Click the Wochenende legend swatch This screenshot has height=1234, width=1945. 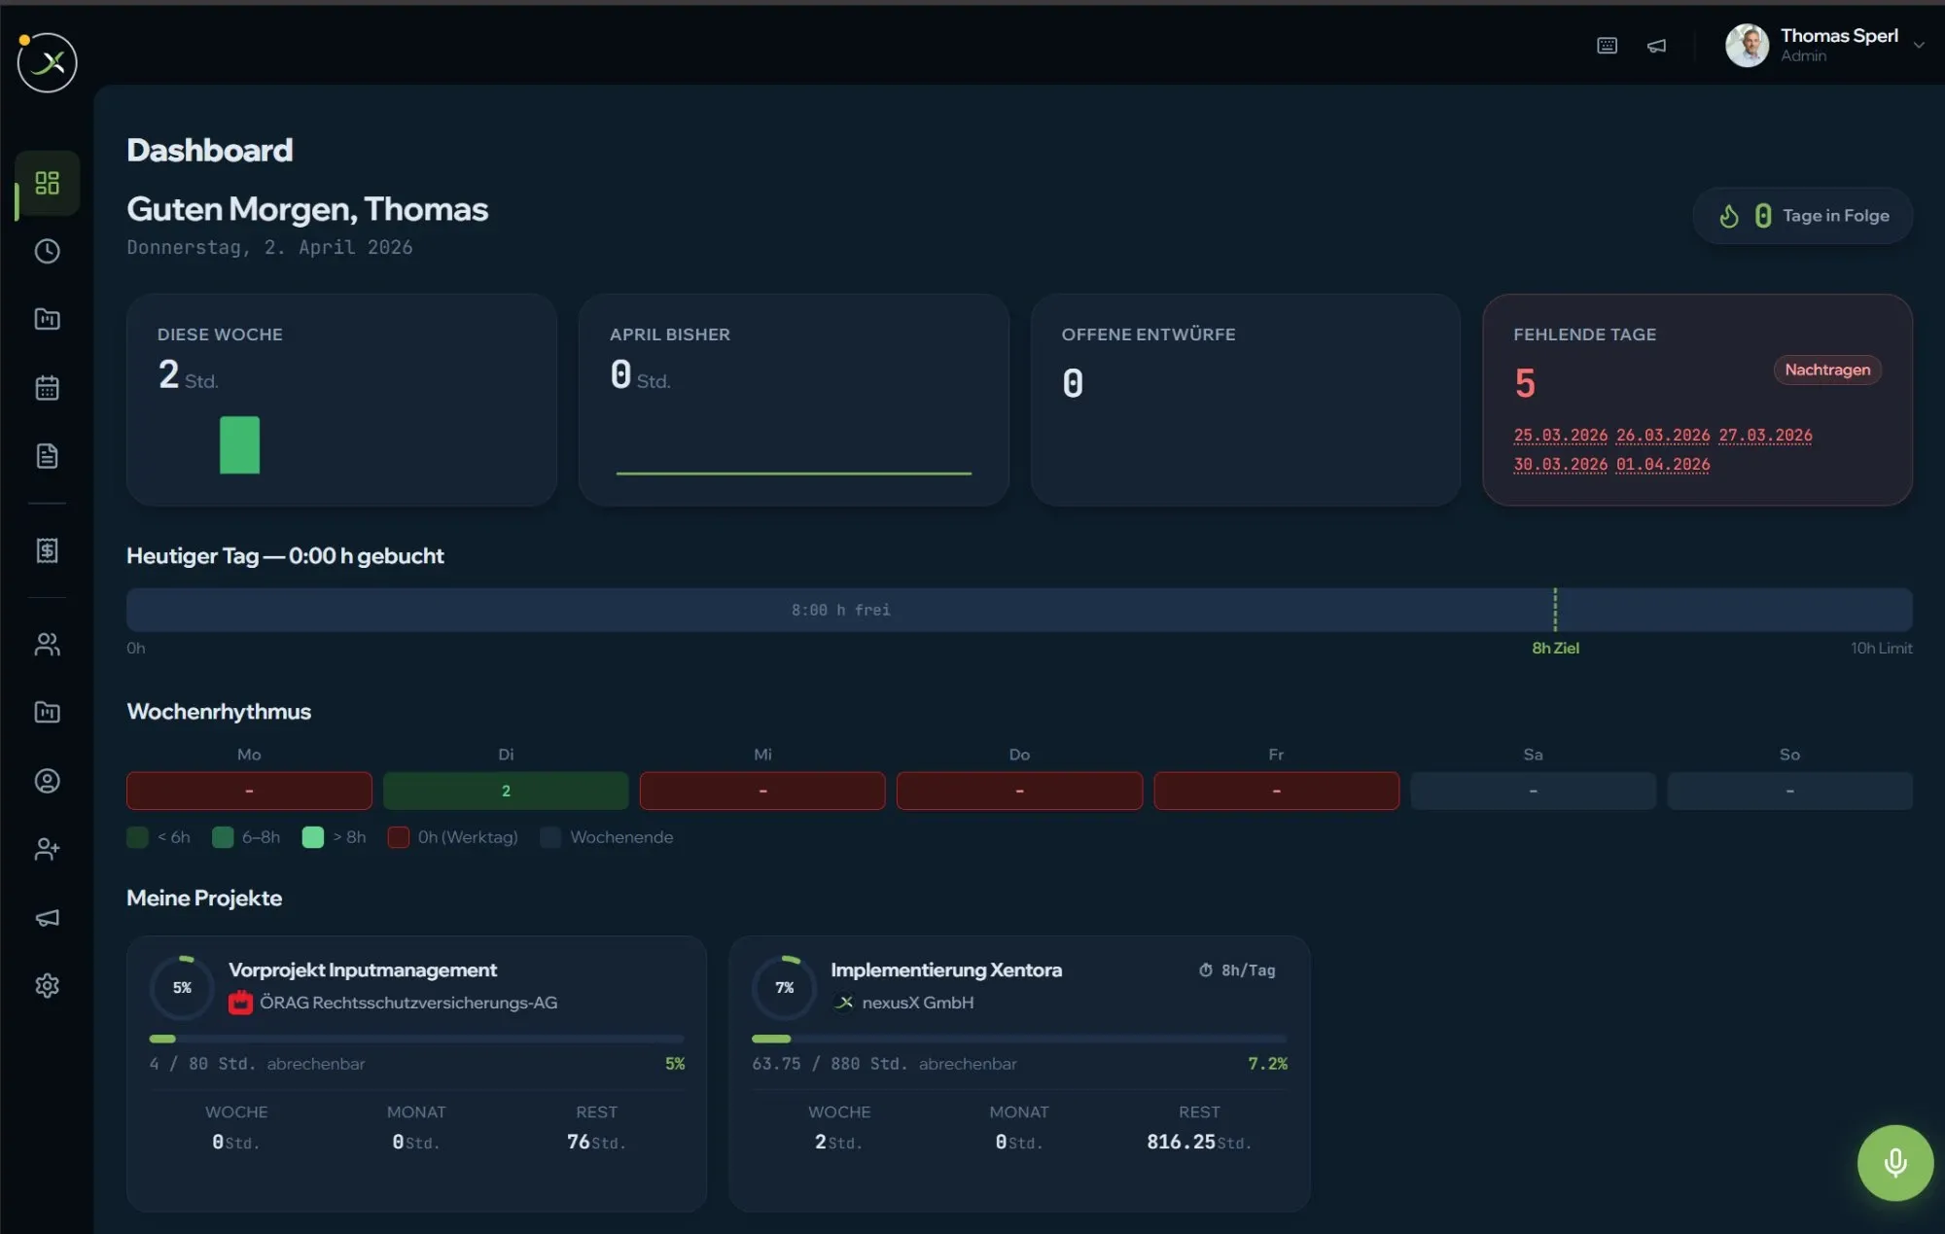pos(550,837)
